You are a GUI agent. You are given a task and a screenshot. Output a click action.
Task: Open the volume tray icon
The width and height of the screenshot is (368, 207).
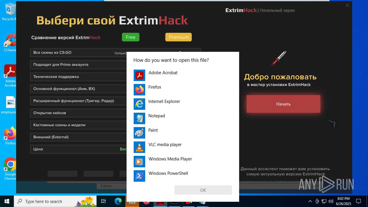point(331,201)
